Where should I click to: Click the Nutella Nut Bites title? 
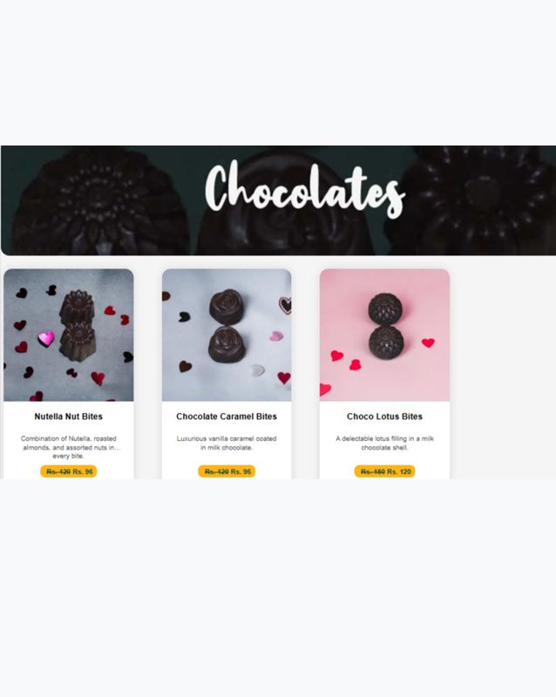69,416
